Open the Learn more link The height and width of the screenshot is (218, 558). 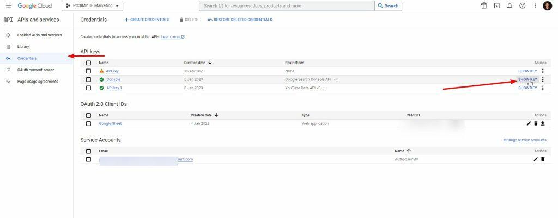[173, 37]
